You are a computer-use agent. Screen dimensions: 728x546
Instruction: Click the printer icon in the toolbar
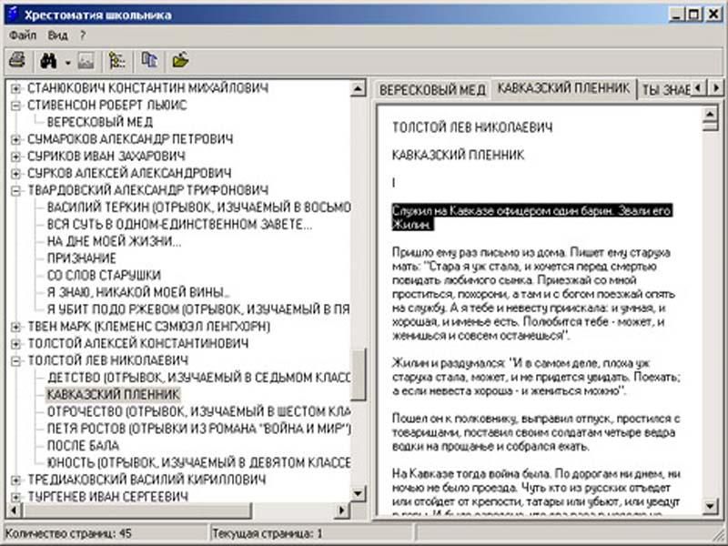click(17, 61)
